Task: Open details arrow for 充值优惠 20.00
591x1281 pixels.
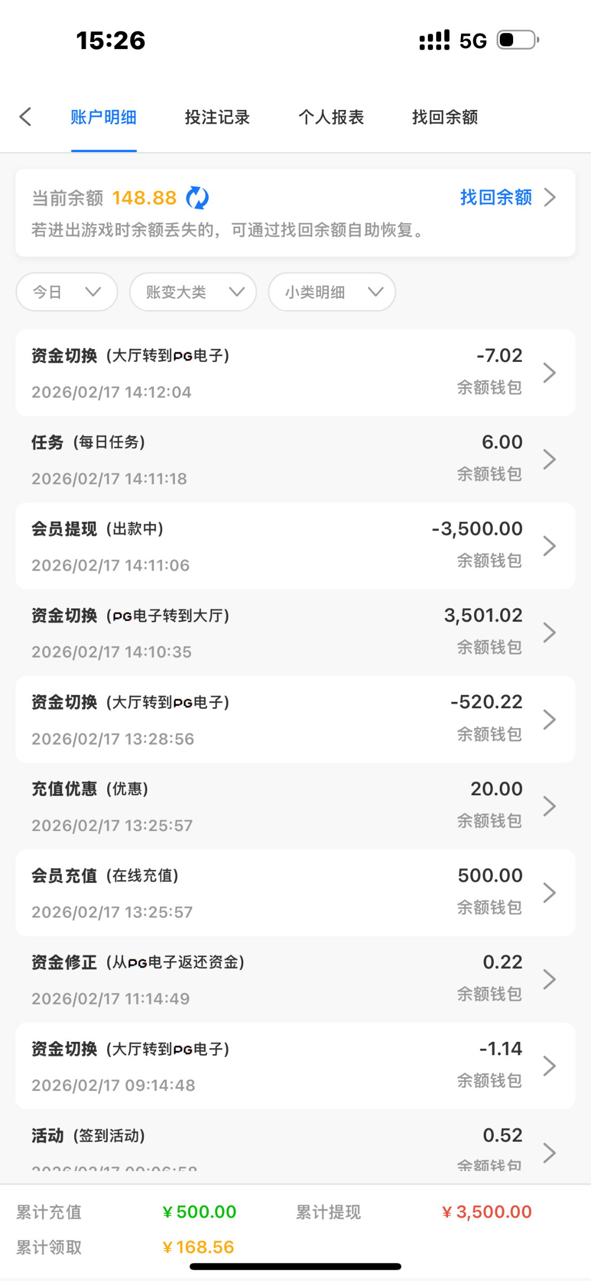Action: pyautogui.click(x=549, y=806)
